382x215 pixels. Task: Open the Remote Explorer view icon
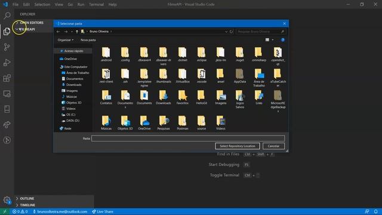click(7, 94)
